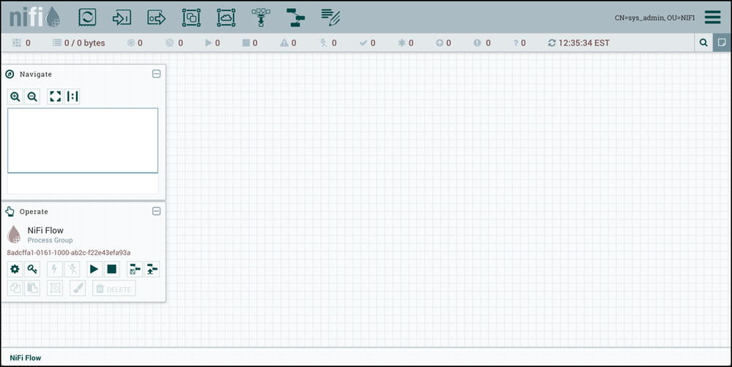Image resolution: width=732 pixels, height=367 pixels.
Task: Click the Enable lightning bolt button
Action: point(55,269)
